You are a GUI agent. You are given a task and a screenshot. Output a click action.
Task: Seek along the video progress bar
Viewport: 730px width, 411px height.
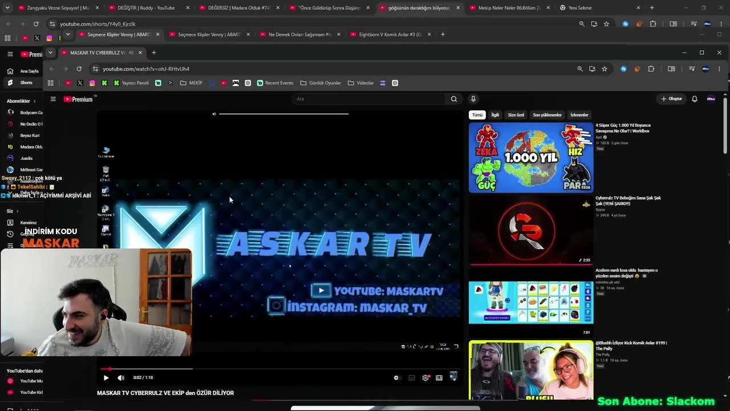(279, 369)
